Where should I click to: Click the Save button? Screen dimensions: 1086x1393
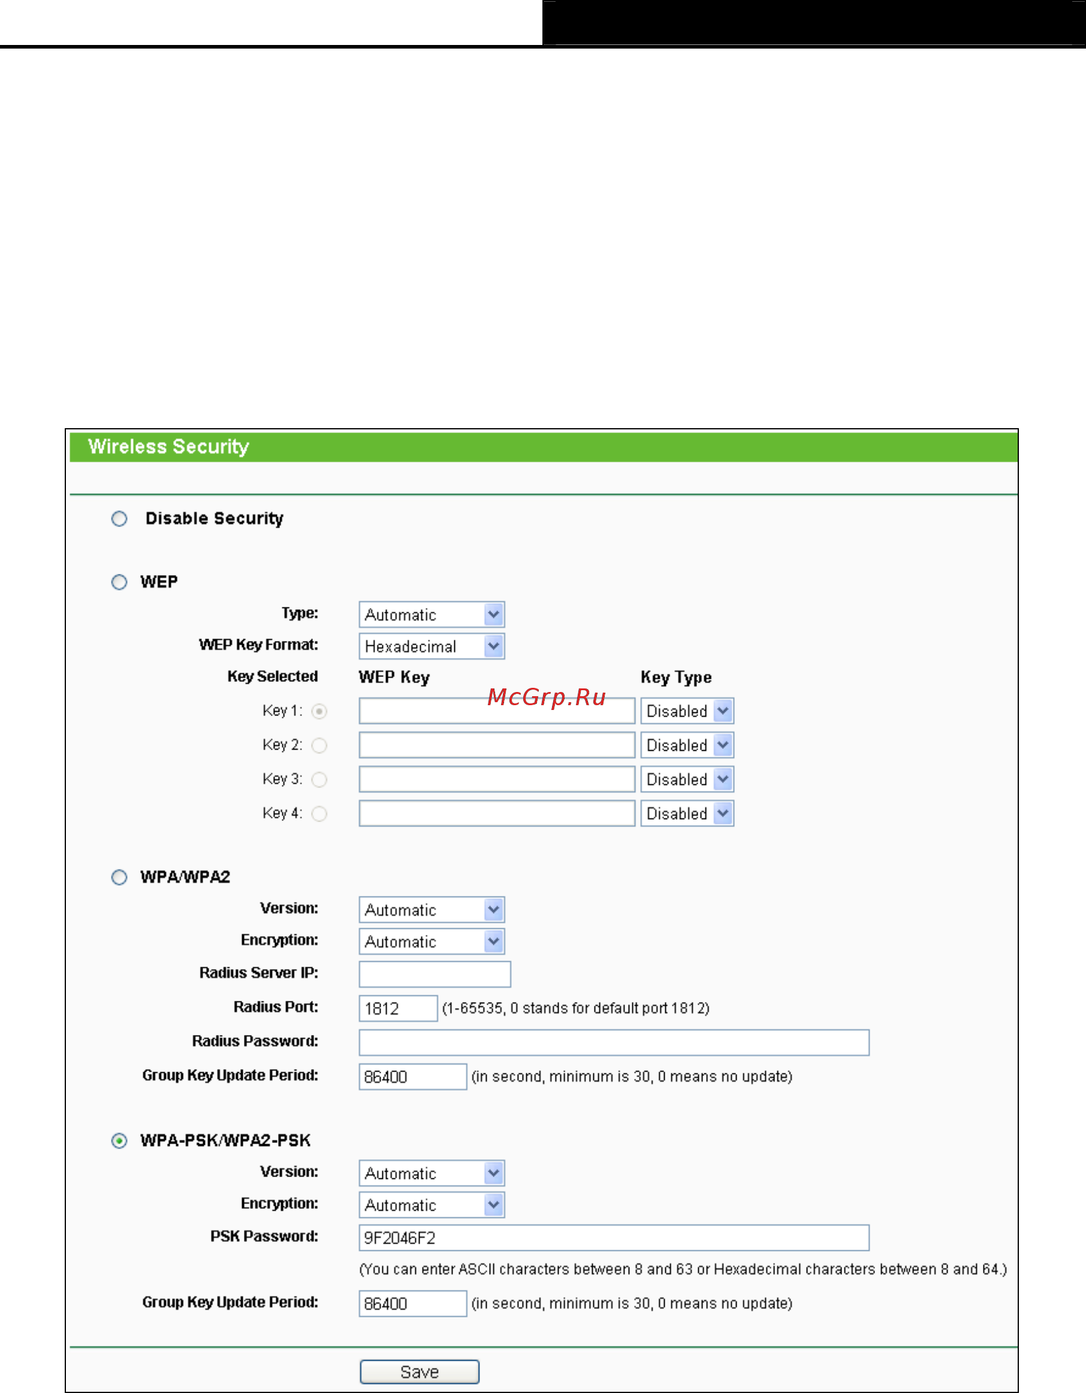(420, 1372)
